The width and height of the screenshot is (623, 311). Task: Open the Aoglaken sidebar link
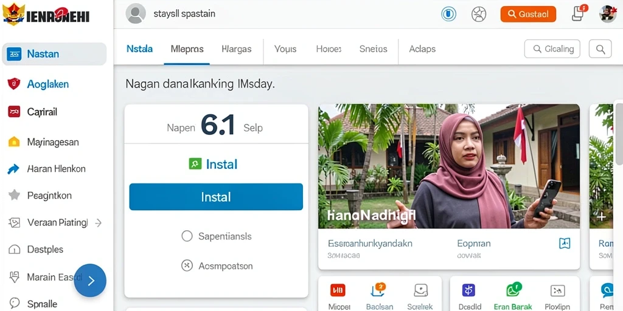[47, 84]
